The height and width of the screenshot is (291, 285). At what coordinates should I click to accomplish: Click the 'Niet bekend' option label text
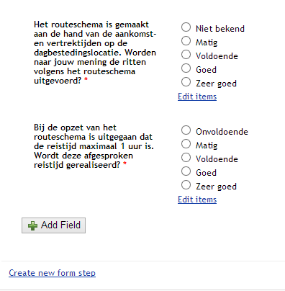(220, 29)
